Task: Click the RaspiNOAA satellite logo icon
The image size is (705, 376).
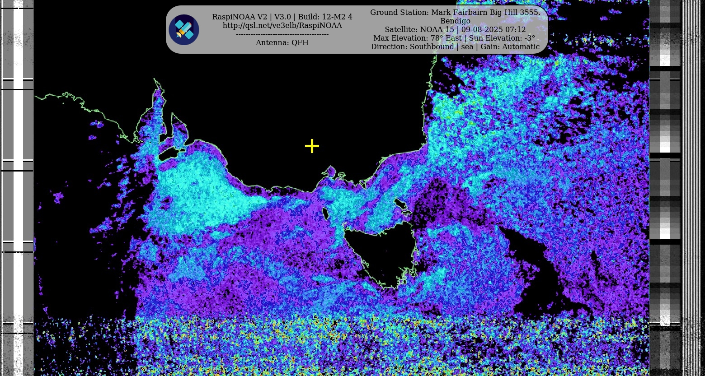Action: [x=184, y=30]
